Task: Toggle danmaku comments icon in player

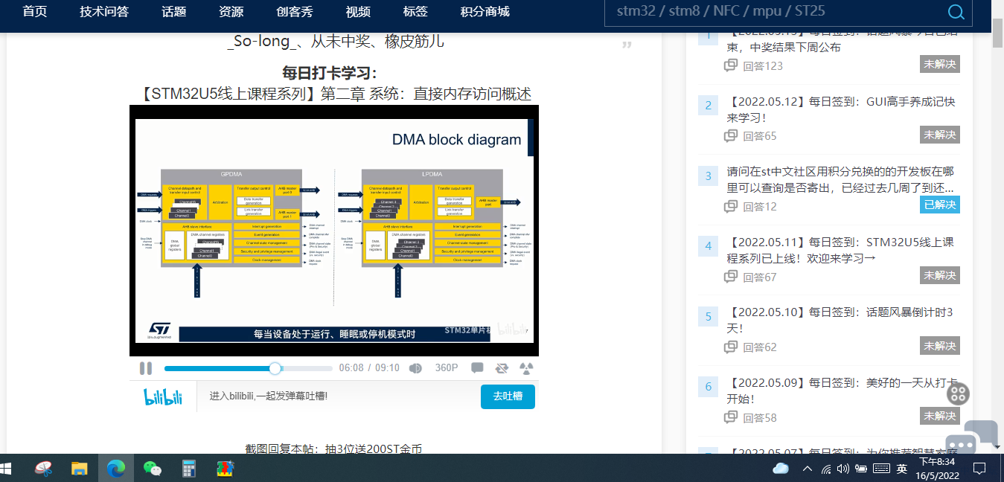Action: (477, 368)
